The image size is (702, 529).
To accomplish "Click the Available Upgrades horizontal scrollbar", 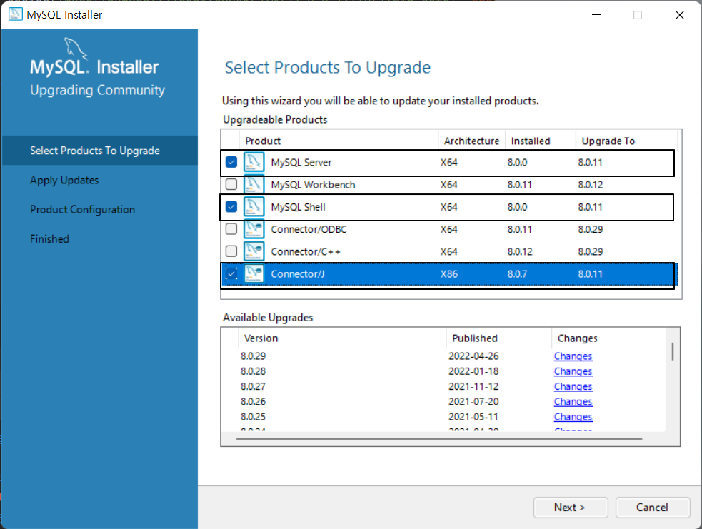I will [439, 438].
